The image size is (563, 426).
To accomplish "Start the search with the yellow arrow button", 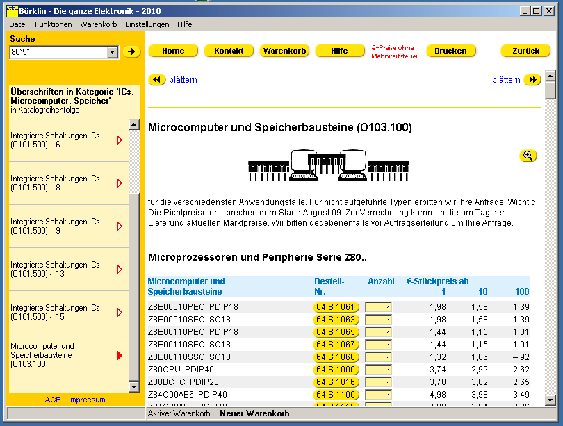I will click(x=131, y=51).
